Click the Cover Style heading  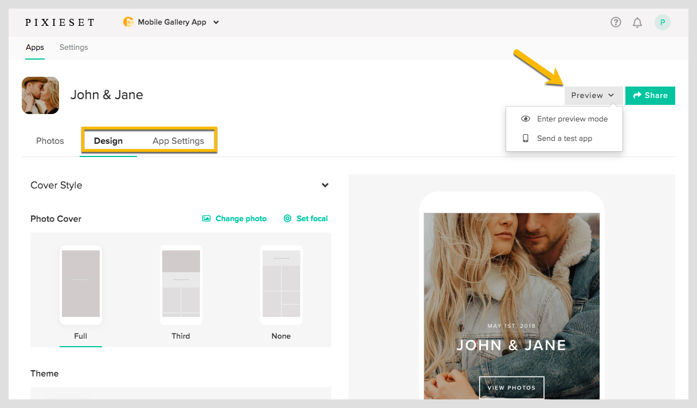(x=56, y=185)
